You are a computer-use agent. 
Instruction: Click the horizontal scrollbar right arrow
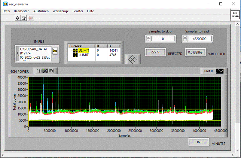(x=233, y=155)
